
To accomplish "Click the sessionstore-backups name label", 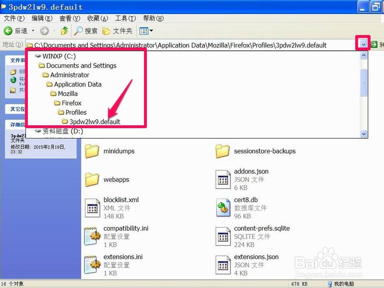I will click(265, 151).
